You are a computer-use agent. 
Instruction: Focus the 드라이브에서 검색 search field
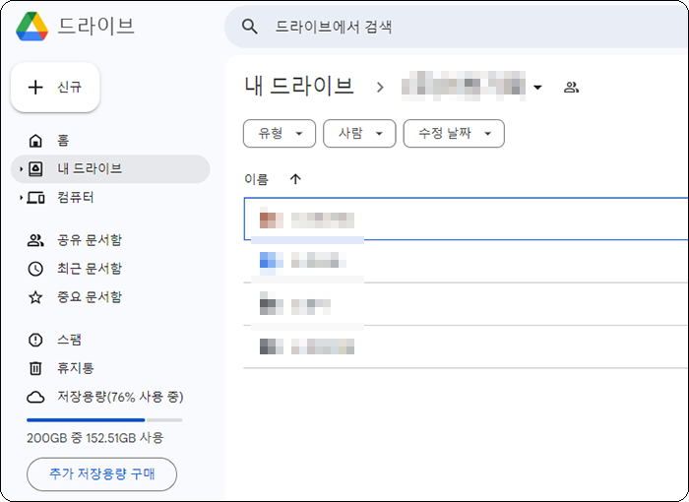[456, 27]
